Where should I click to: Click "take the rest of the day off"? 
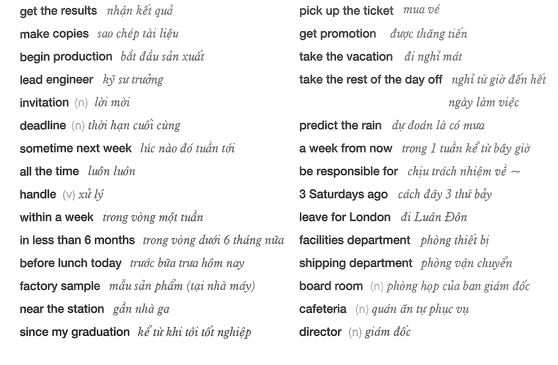click(371, 80)
